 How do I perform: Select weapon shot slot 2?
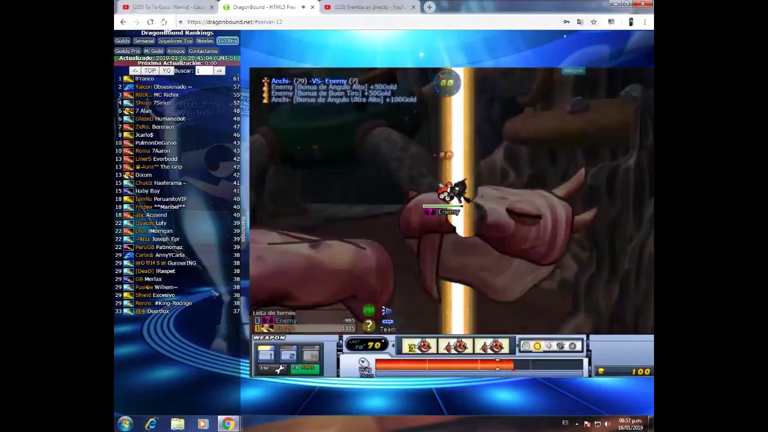pyautogui.click(x=289, y=354)
